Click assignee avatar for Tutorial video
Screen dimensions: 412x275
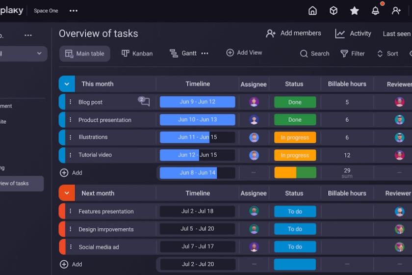(254, 155)
